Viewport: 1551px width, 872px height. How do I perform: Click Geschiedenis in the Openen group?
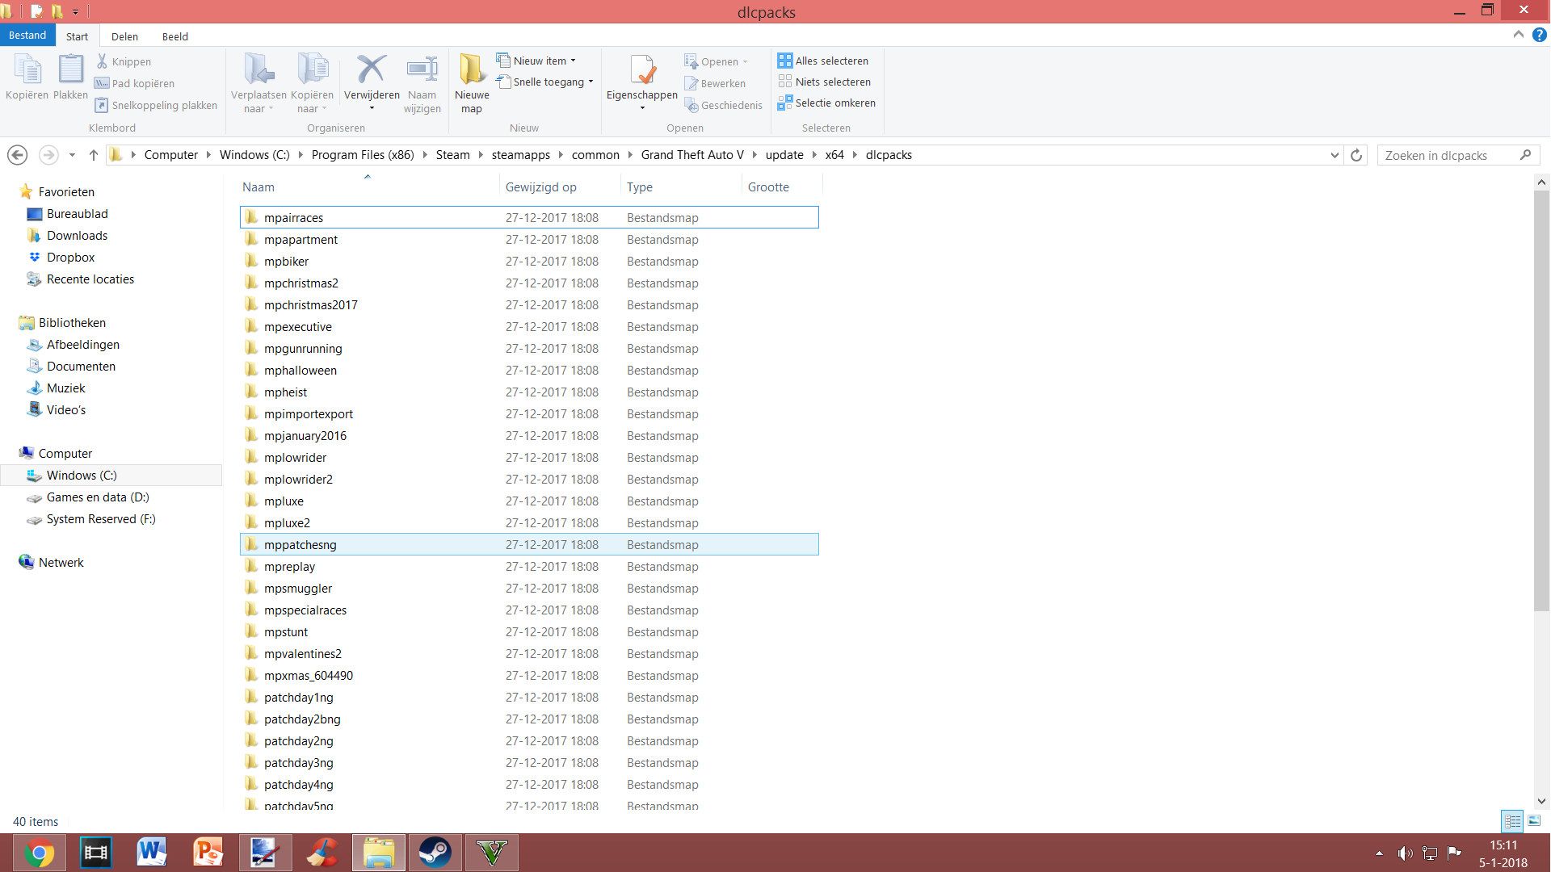click(724, 105)
